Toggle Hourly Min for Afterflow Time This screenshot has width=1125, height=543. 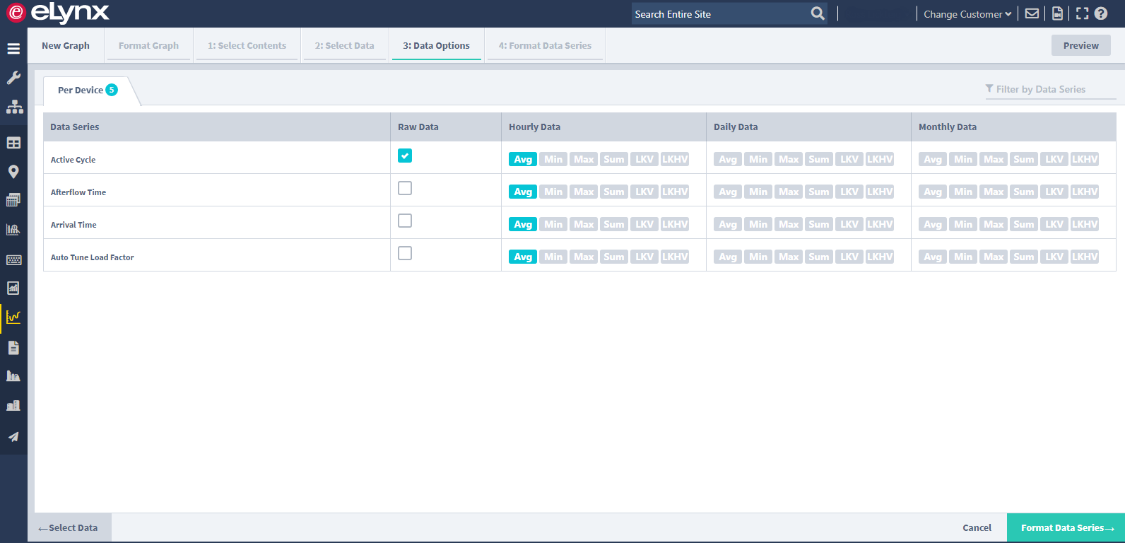pyautogui.click(x=553, y=192)
